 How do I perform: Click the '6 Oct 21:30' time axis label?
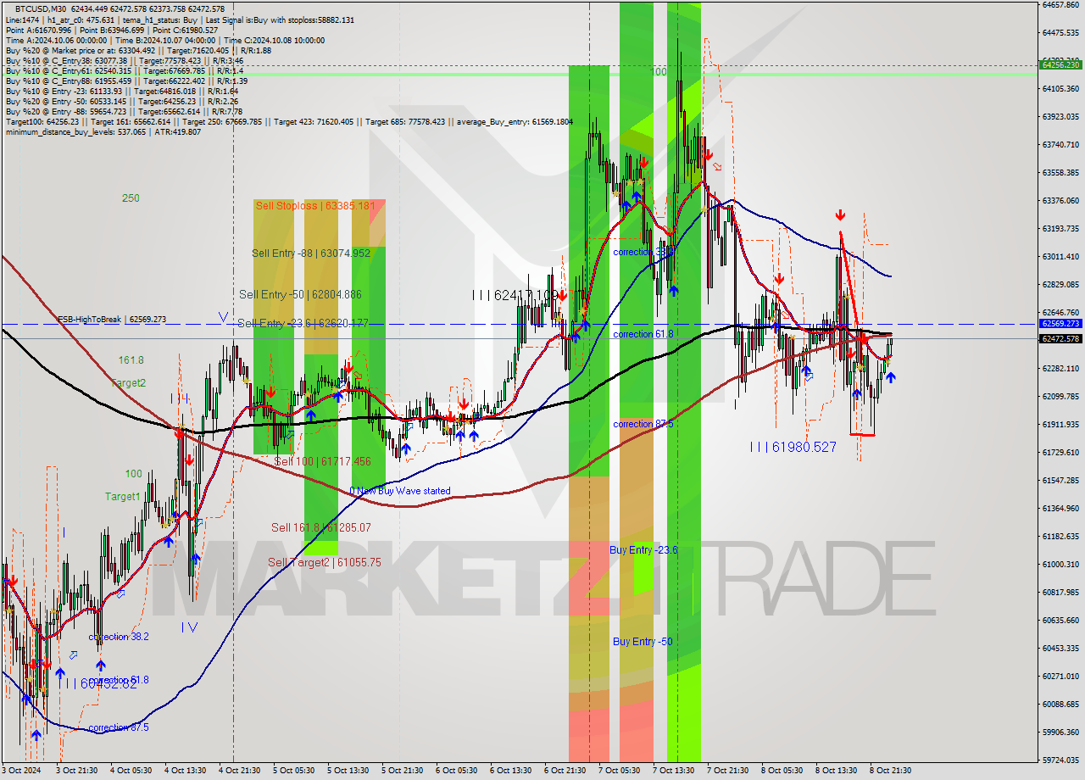[565, 771]
